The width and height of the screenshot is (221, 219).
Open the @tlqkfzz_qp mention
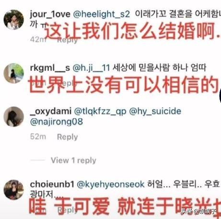click(x=100, y=111)
